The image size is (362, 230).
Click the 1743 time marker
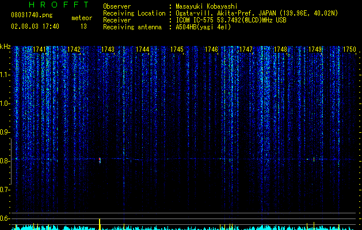tap(108, 49)
